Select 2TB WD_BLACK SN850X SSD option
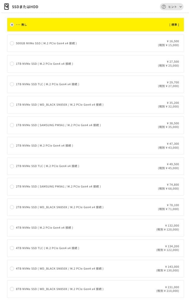 coord(12,207)
